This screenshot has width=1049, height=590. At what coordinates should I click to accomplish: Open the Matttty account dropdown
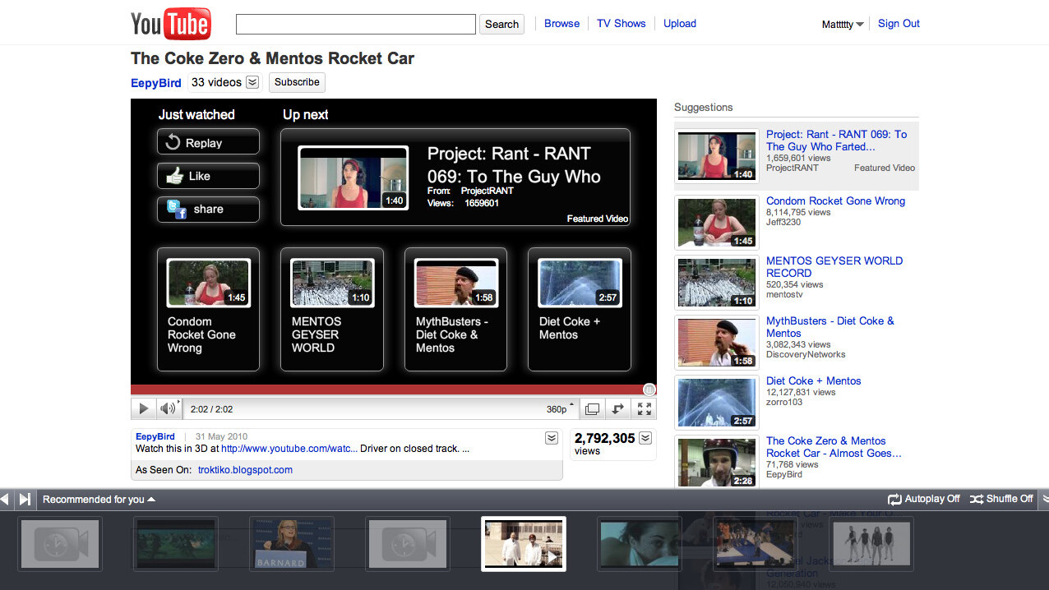coord(843,25)
